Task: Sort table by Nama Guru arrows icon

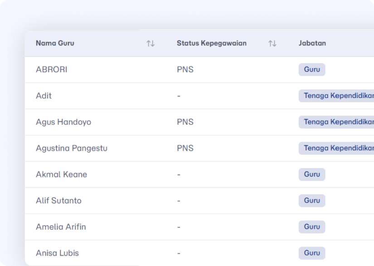Action: pos(151,44)
